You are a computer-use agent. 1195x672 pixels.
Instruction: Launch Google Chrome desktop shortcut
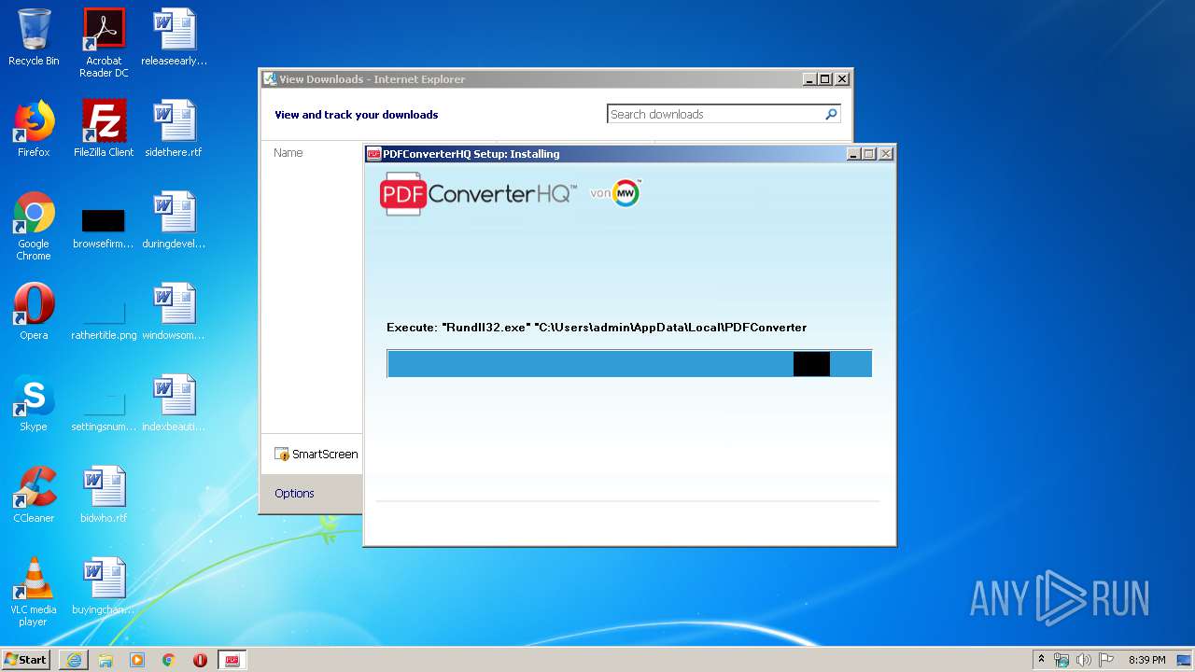pyautogui.click(x=34, y=226)
